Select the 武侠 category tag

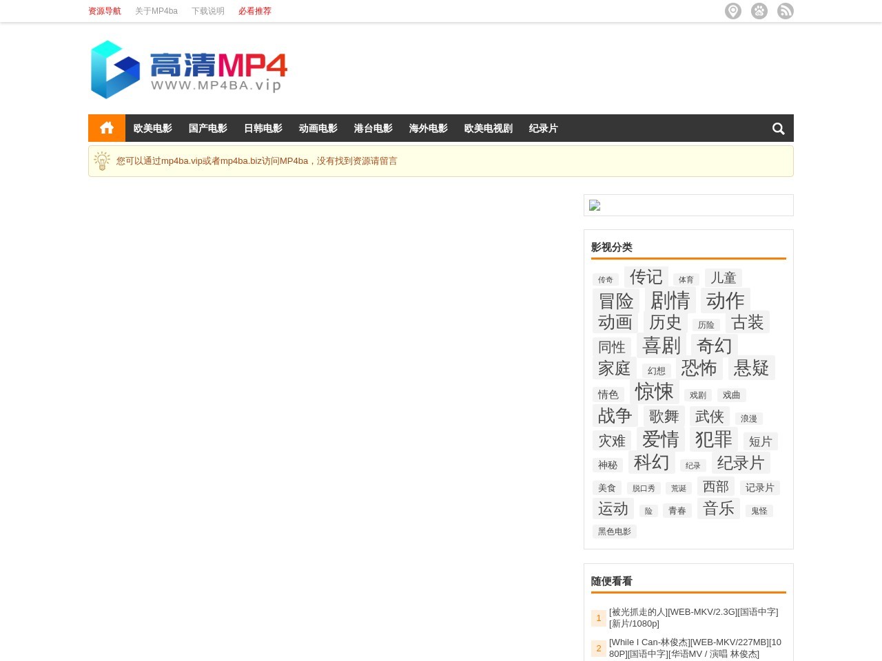click(x=710, y=416)
